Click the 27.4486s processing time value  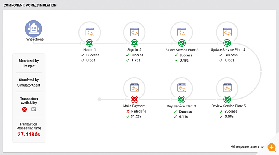point(29,135)
